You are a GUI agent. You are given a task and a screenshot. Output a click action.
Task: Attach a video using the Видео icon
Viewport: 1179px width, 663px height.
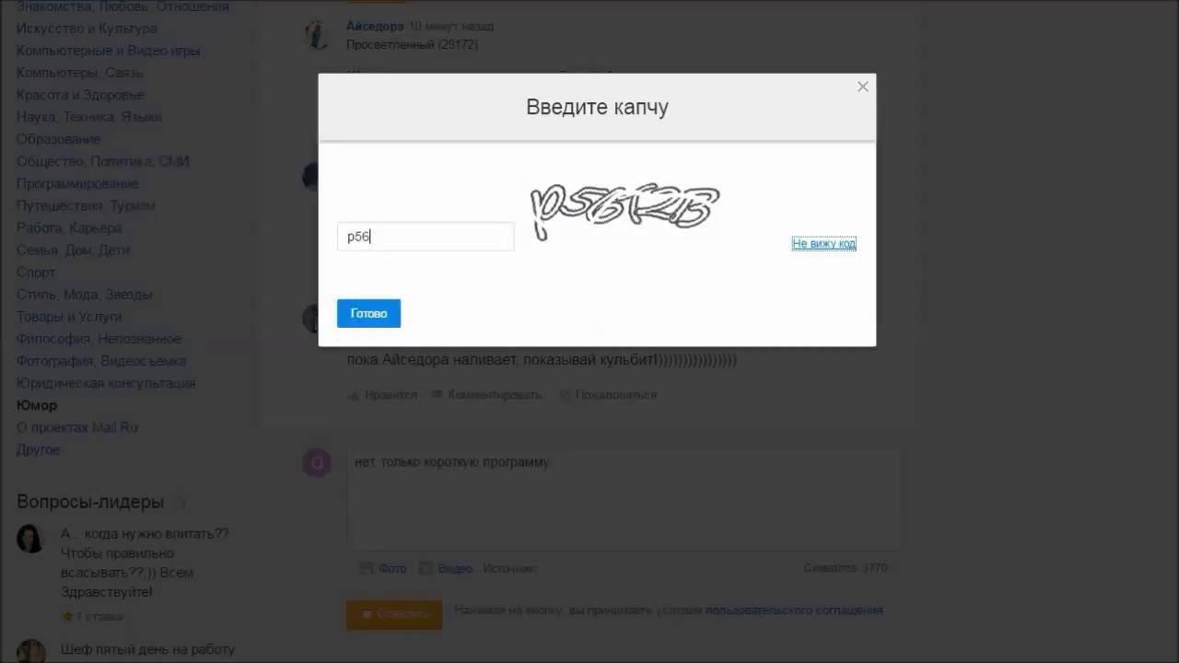point(425,568)
